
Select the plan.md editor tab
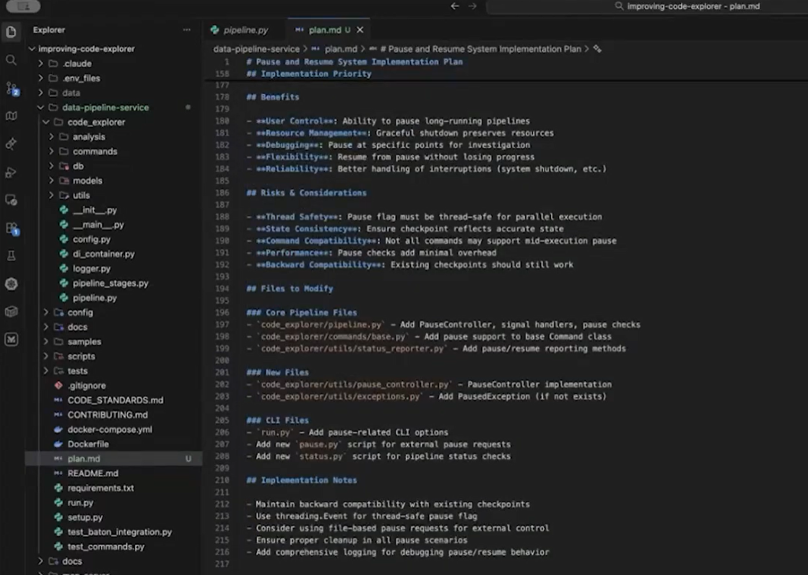pos(328,30)
